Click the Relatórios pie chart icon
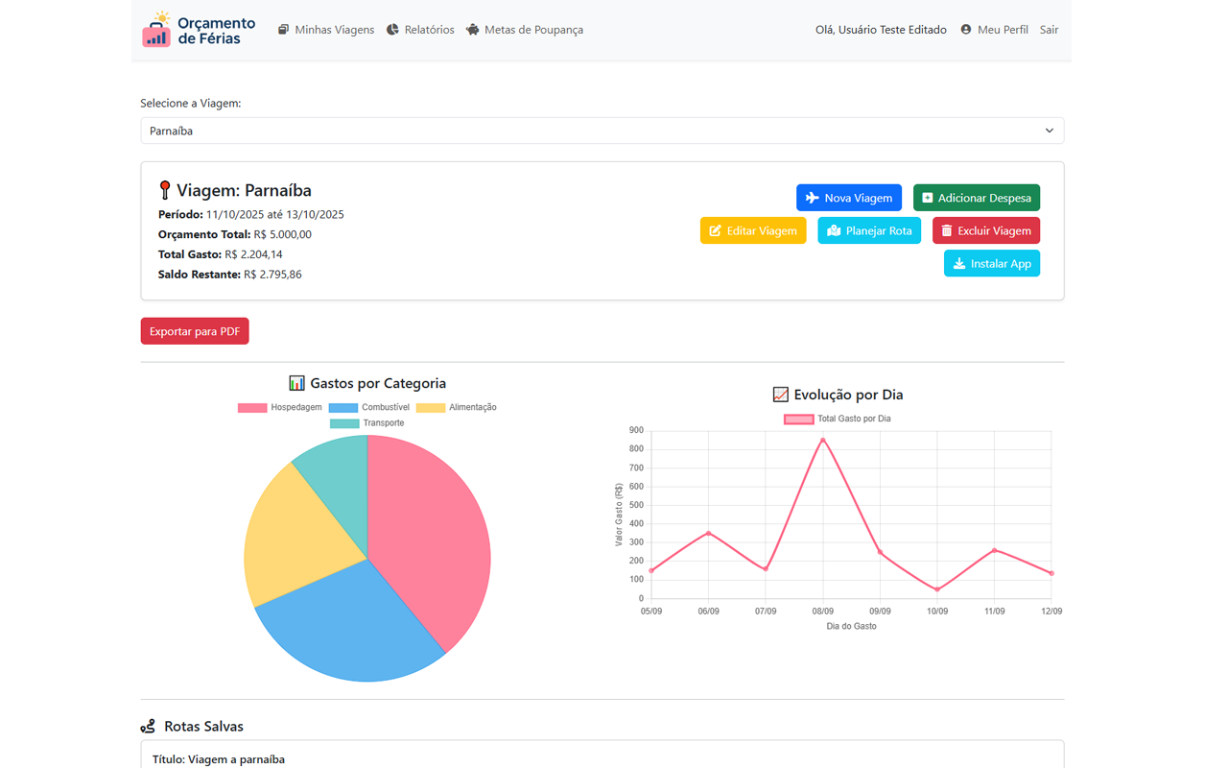This screenshot has width=1228, height=768. coord(392,30)
